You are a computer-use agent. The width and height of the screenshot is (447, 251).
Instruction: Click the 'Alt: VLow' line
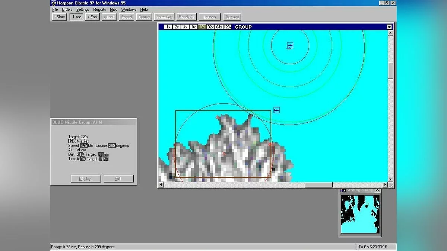77,150
